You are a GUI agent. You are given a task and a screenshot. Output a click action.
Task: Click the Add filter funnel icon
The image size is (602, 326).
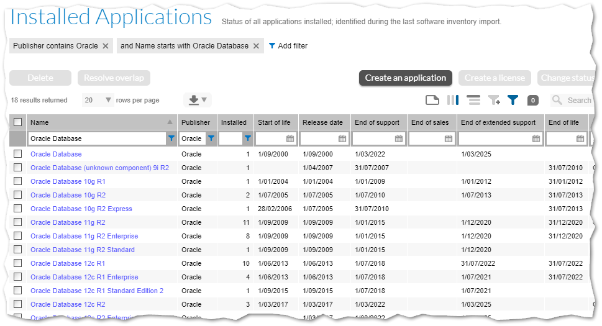point(272,46)
